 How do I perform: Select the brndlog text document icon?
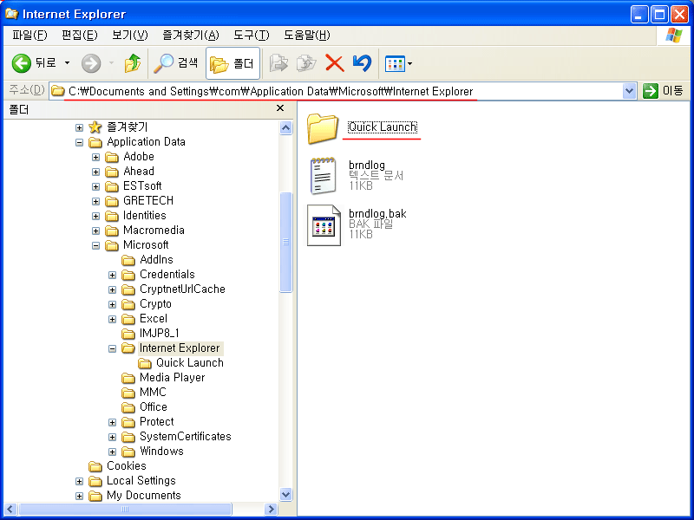[x=323, y=176]
